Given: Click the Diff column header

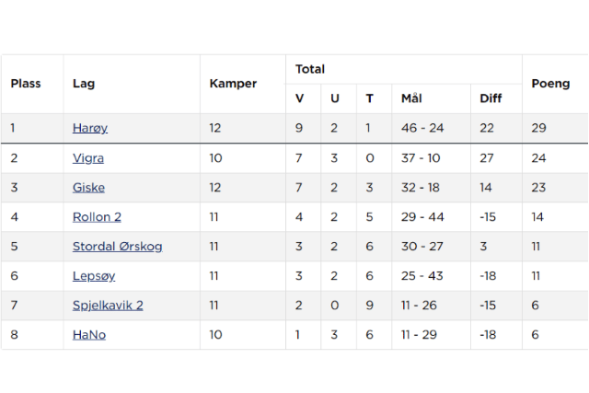Looking at the screenshot, I should (490, 98).
